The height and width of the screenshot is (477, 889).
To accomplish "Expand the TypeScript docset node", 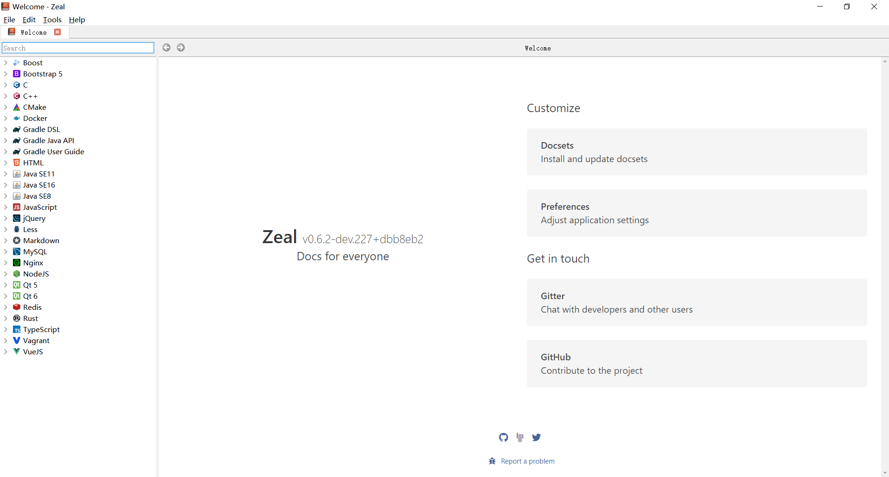I will point(6,330).
